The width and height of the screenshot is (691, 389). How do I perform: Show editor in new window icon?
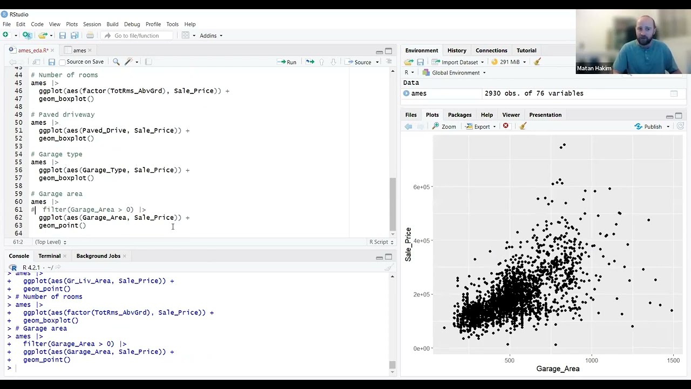tap(36, 62)
